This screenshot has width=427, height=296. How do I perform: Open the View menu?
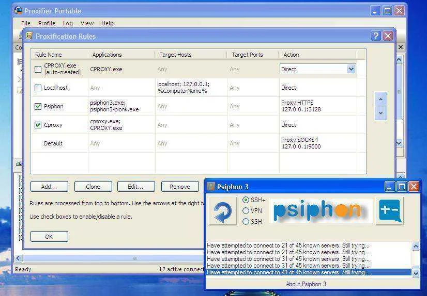coord(87,23)
